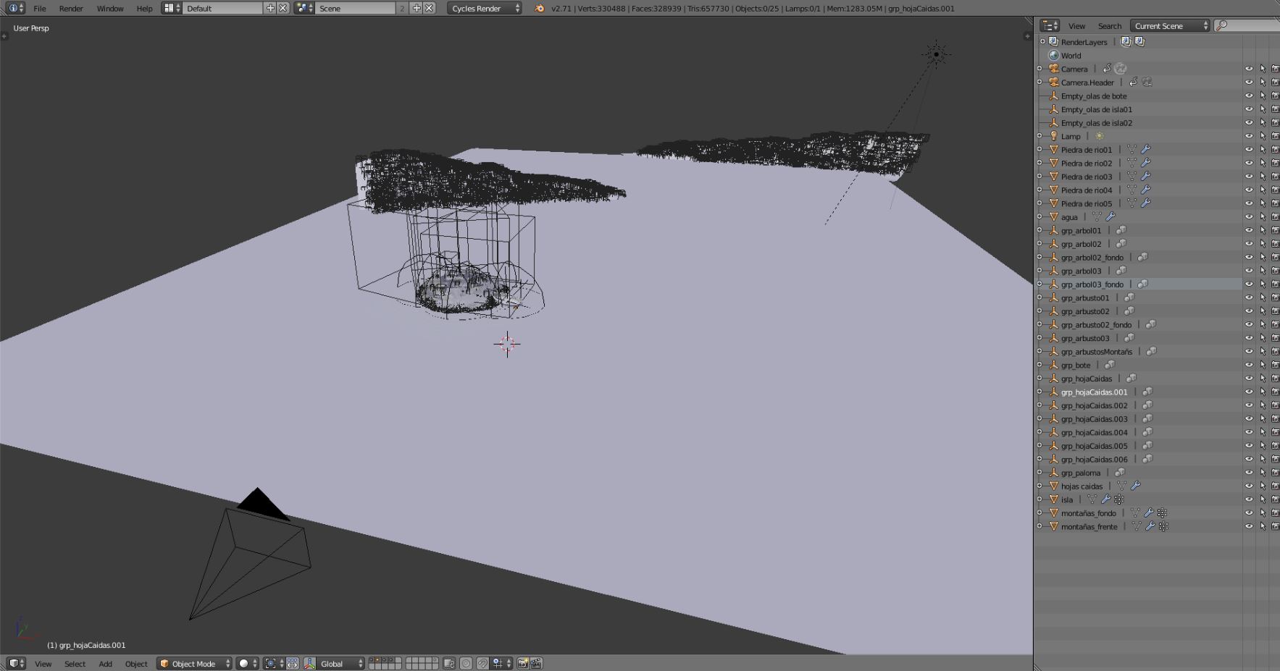Click the OpenGL render animation clapperboard icon
This screenshot has height=671, width=1280.
(536, 663)
